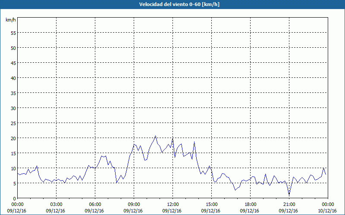Click the x-axis label 18:00
The height and width of the screenshot is (215, 345).
251,205
